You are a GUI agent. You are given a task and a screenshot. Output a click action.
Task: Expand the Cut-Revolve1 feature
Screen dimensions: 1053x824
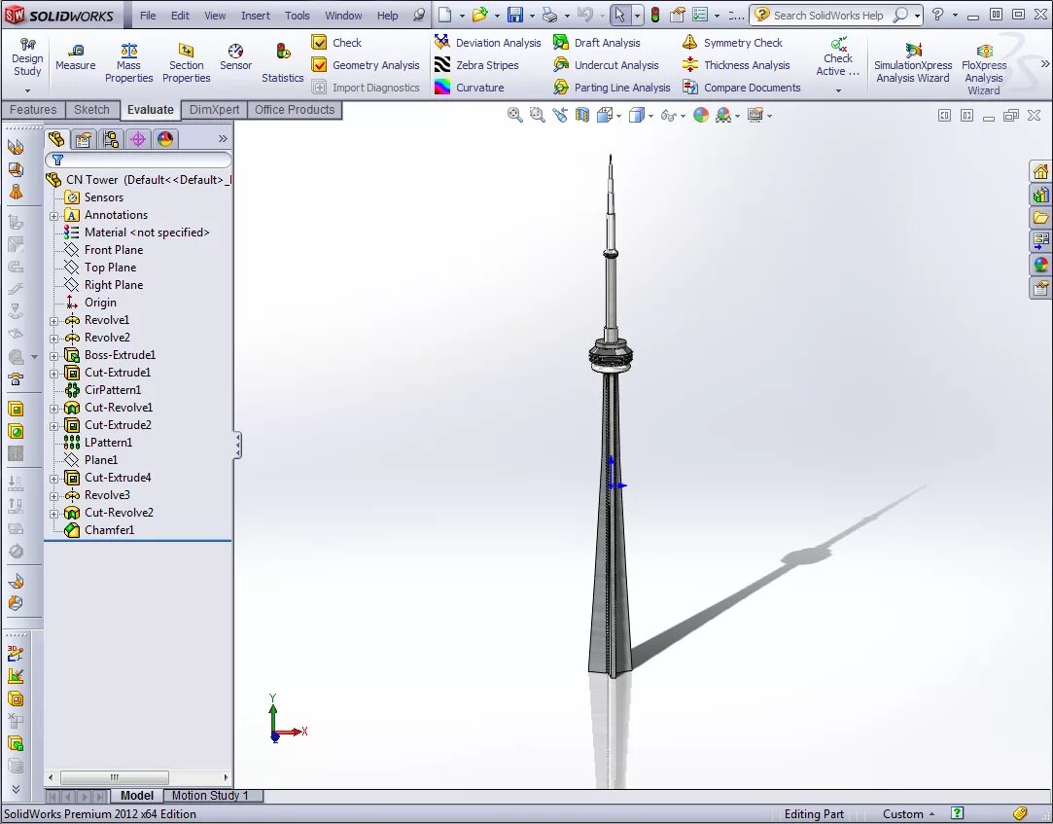pyautogui.click(x=53, y=408)
